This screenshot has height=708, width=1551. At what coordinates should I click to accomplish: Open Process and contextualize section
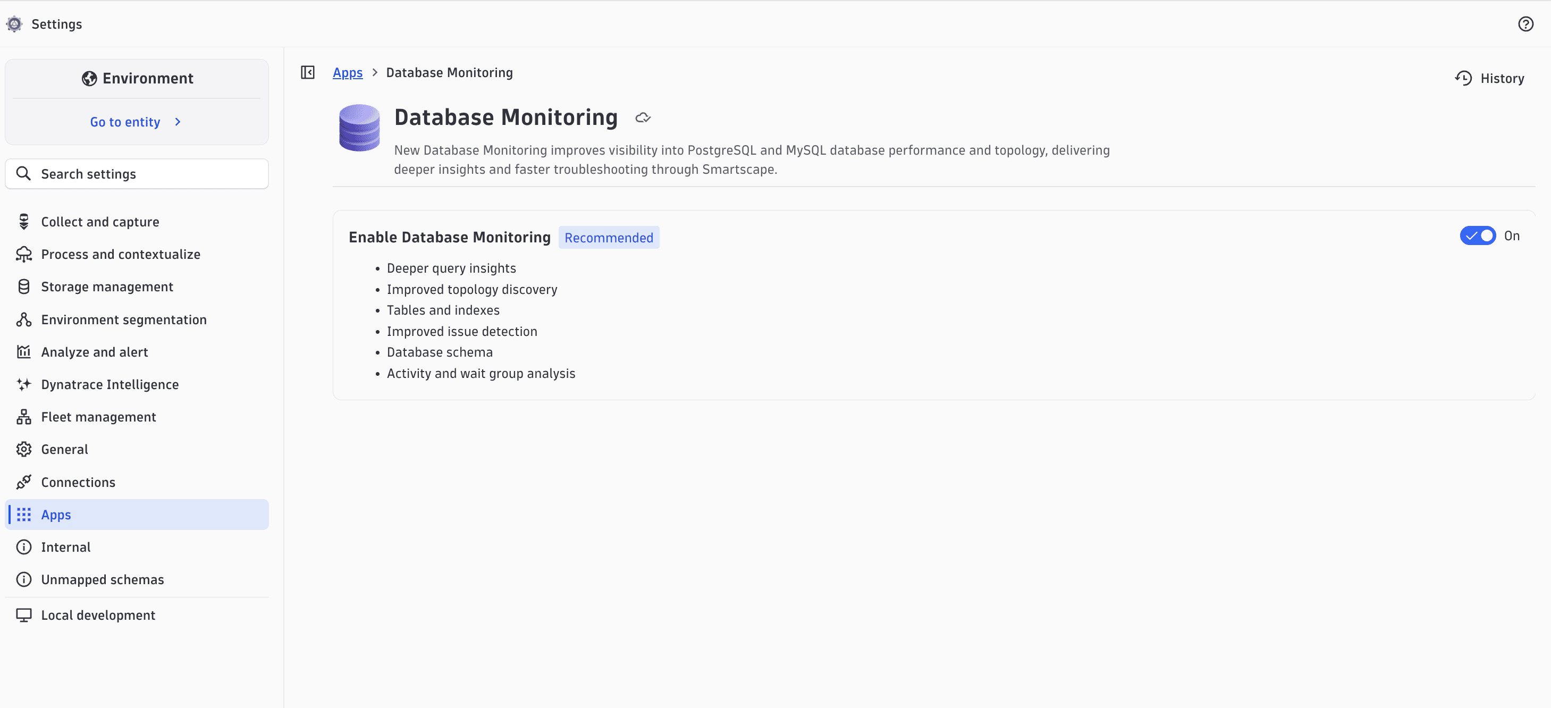(137, 255)
